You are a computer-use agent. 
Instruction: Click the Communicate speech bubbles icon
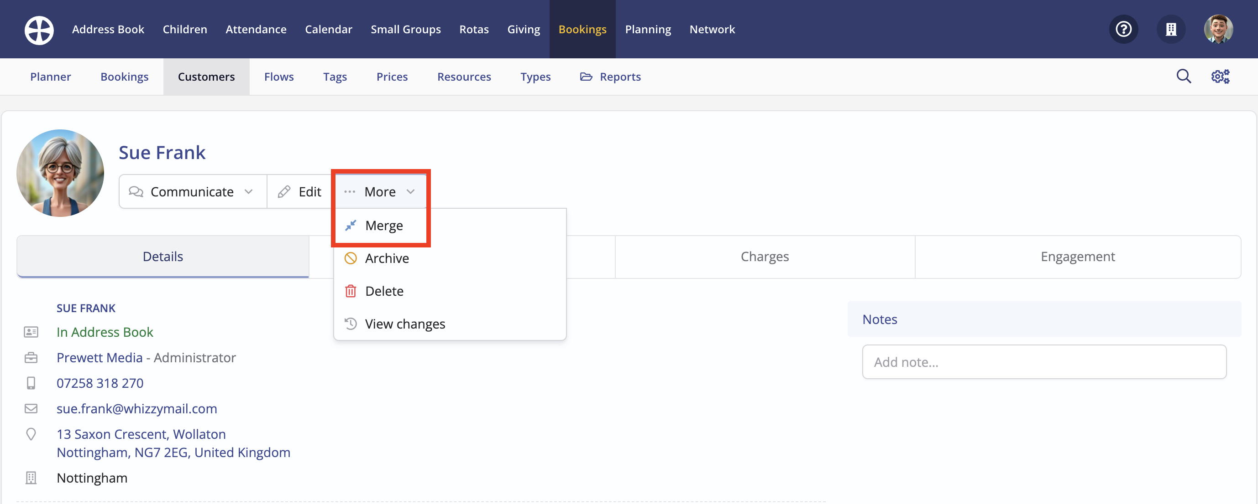coord(136,191)
